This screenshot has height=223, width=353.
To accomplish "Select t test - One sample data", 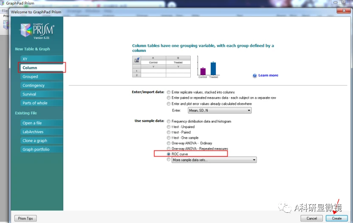I will (168, 137).
